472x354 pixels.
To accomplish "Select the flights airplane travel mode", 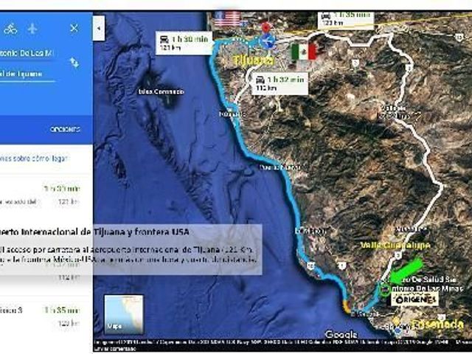I will pos(32,29).
